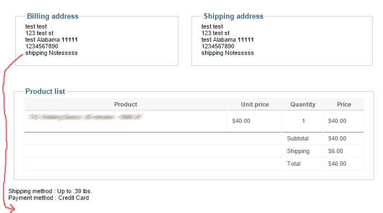Click the Shipping method line

50,191
